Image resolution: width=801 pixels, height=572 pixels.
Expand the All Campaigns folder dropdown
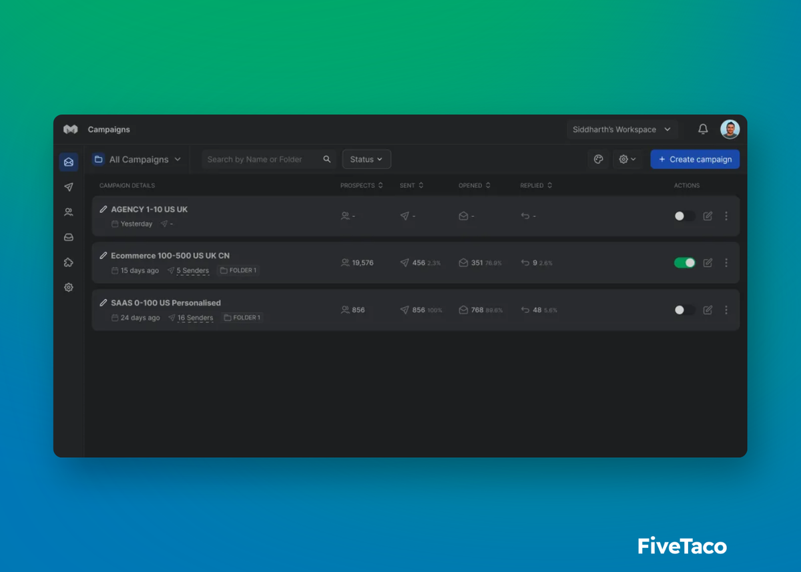(138, 160)
